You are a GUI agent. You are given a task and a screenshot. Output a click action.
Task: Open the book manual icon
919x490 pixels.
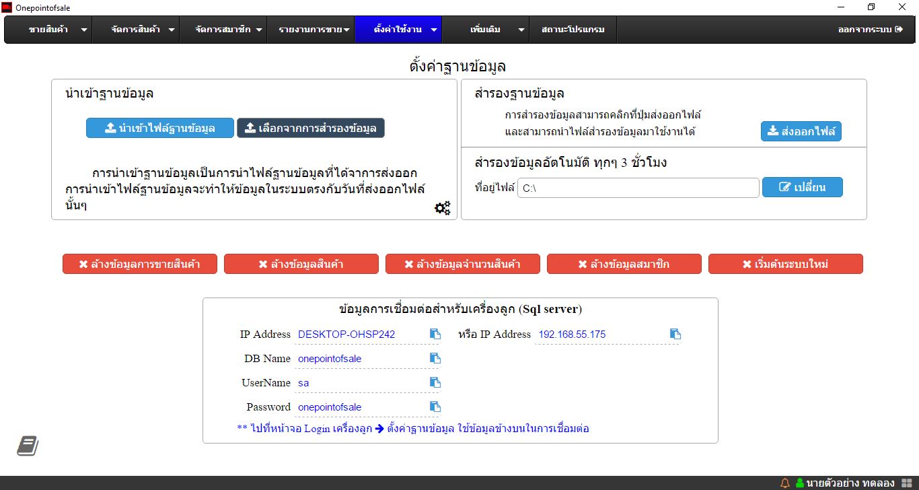click(x=28, y=446)
